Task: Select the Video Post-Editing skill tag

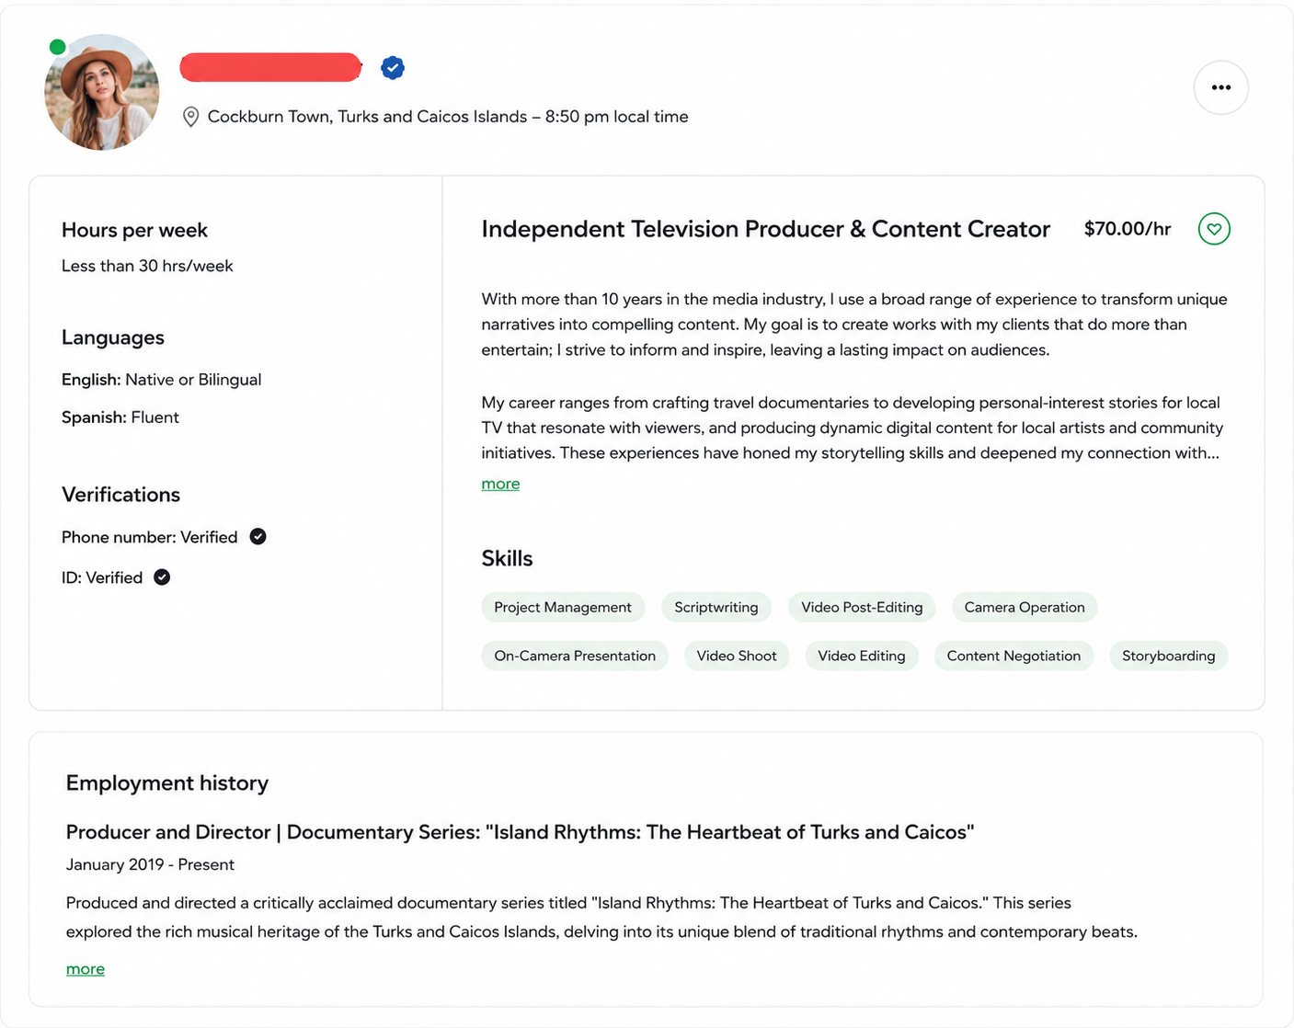Action: click(x=862, y=607)
